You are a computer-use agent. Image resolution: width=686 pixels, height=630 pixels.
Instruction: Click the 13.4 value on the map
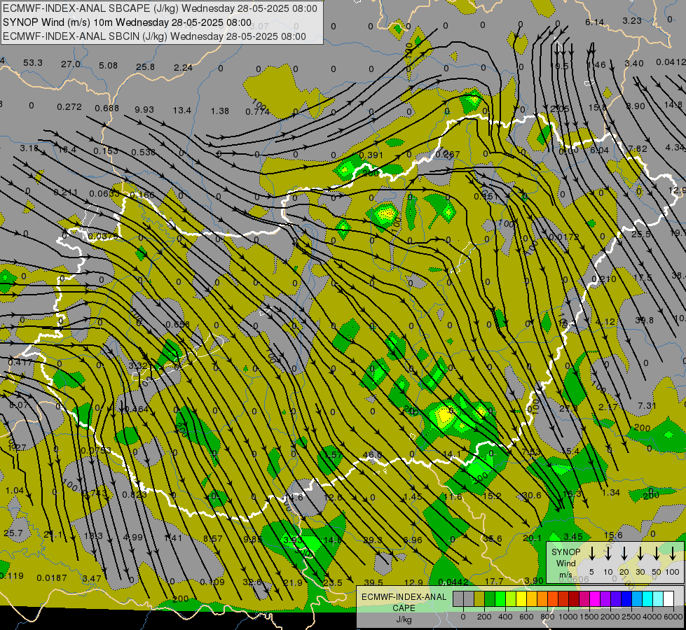click(x=182, y=110)
